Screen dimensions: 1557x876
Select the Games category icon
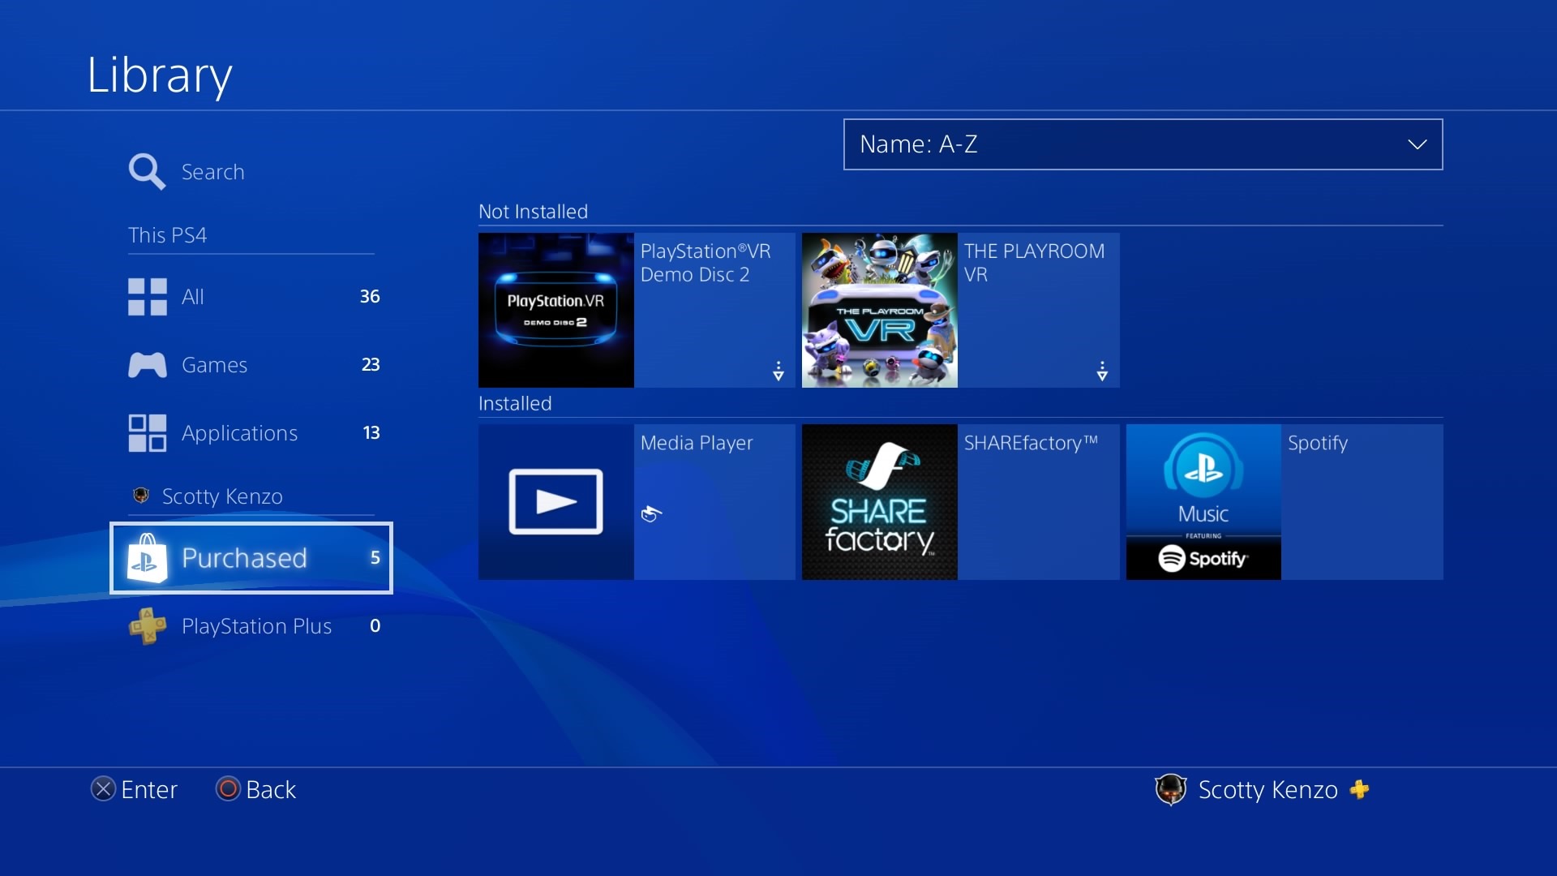(x=148, y=363)
